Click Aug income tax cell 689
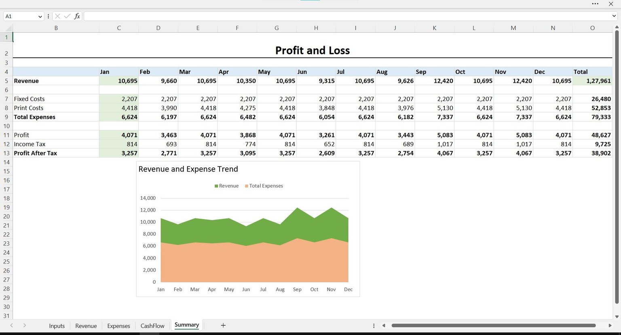This screenshot has height=335, width=621. (395, 144)
